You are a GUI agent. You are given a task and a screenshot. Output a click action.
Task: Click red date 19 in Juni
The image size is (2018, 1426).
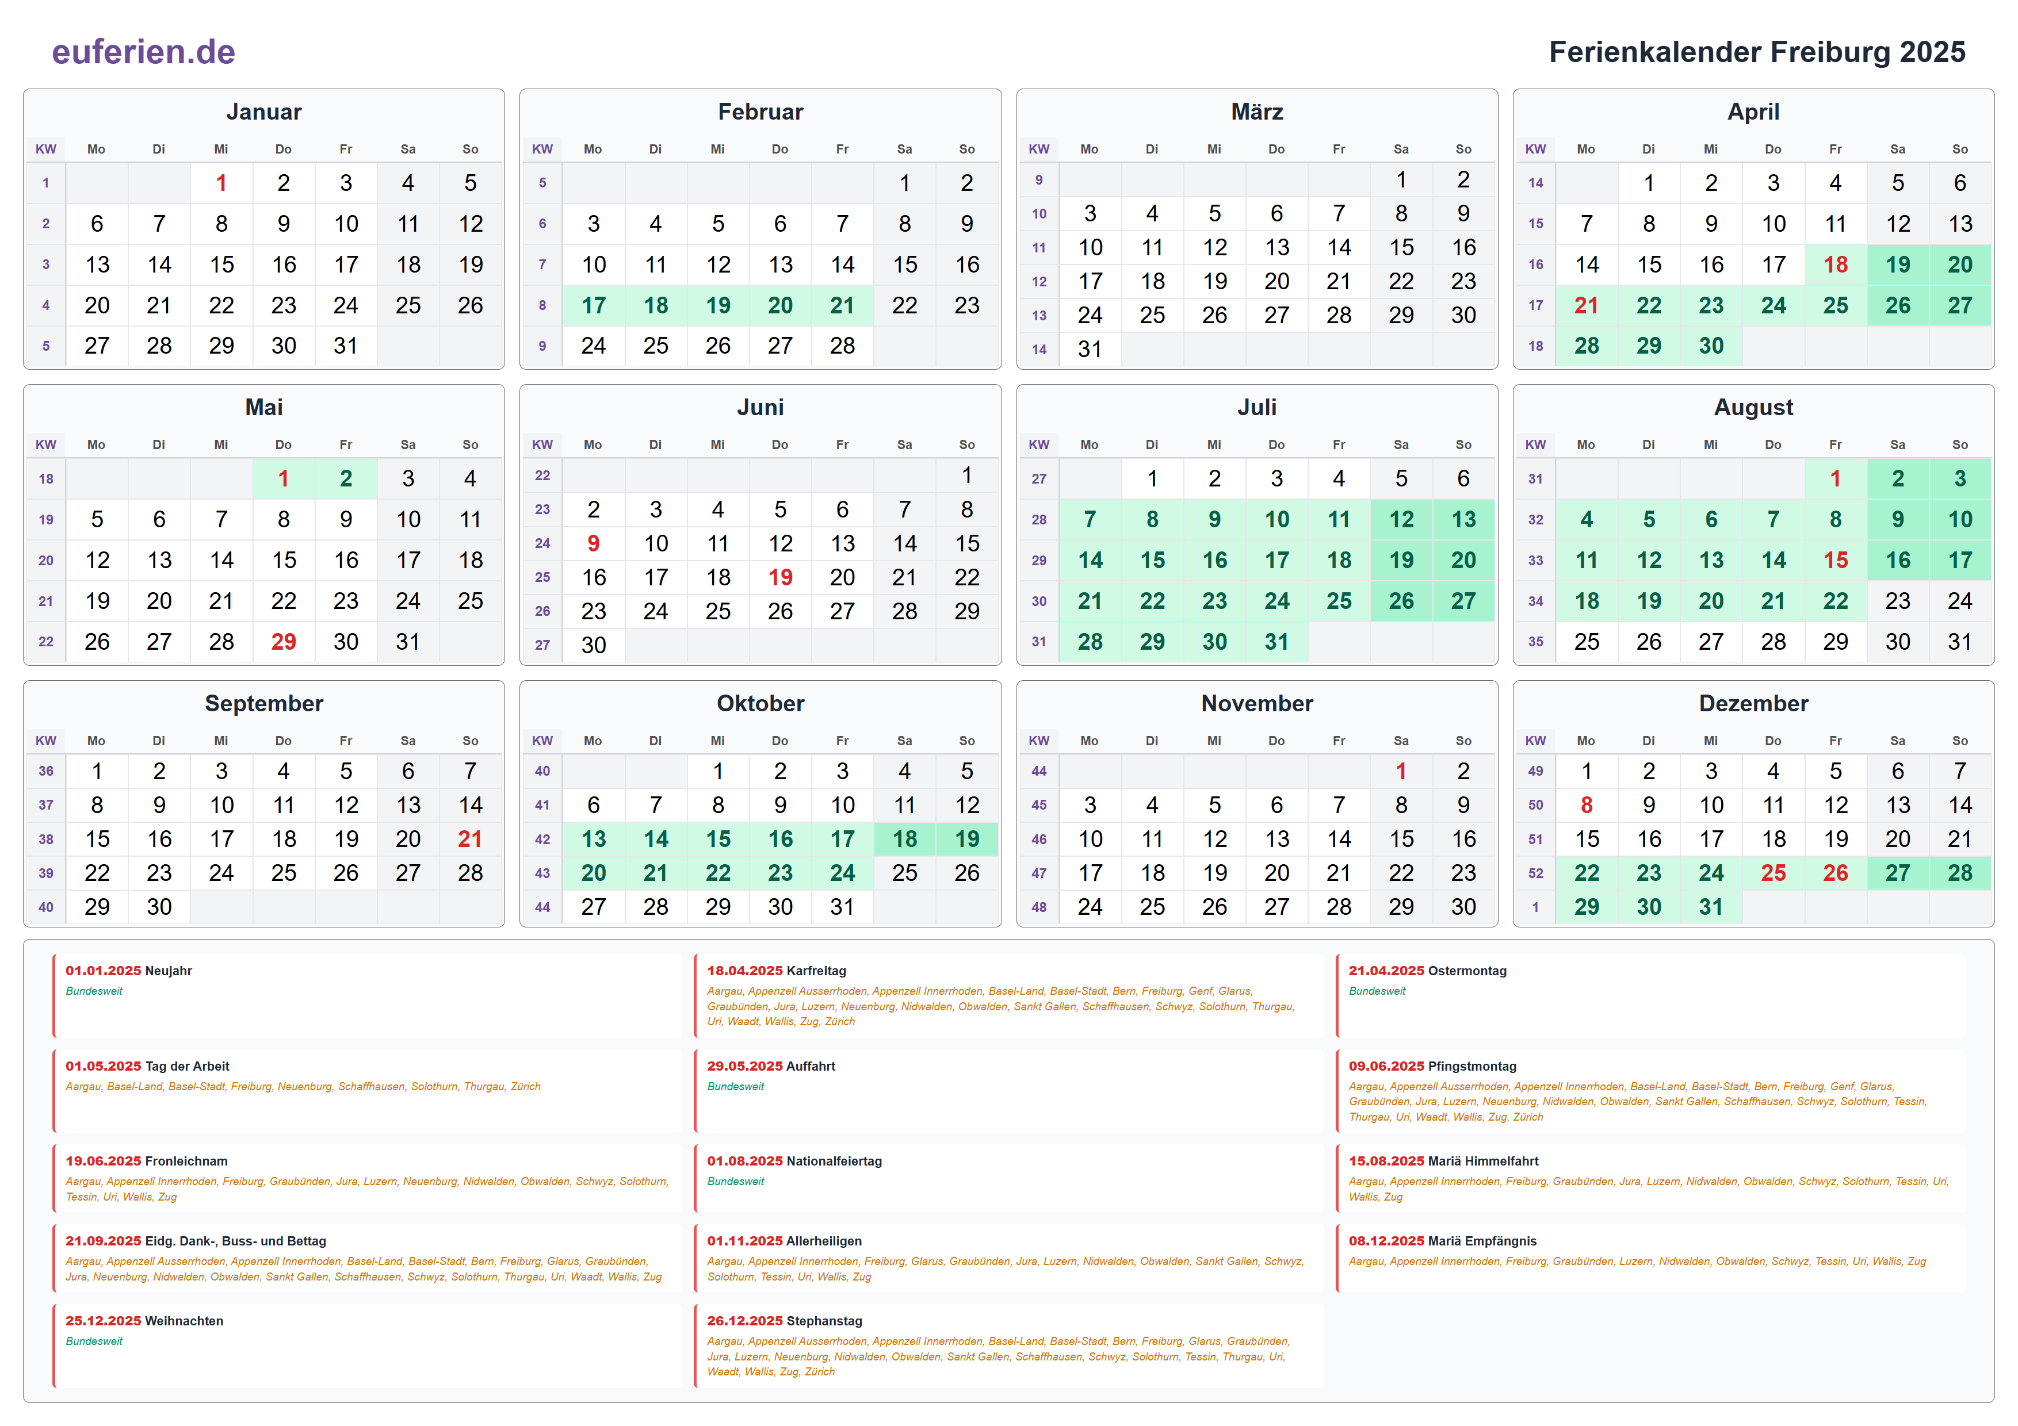click(x=781, y=577)
